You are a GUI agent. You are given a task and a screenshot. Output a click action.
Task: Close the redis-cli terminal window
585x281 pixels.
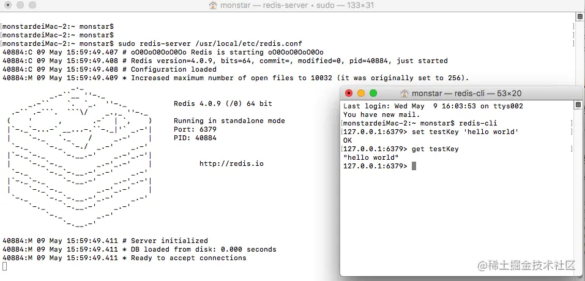[348, 93]
